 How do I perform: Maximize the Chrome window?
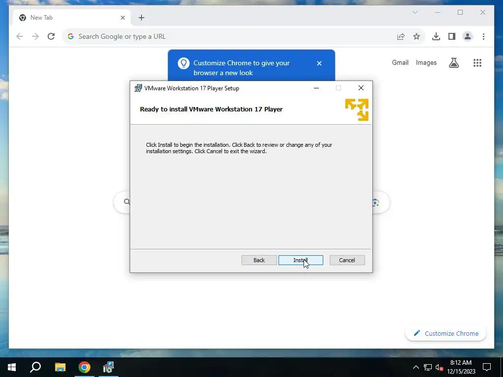click(460, 12)
